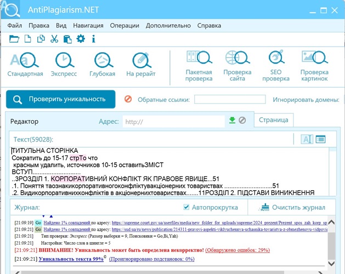The width and height of the screenshot is (345, 274).
Task: Open the Вид menu
Action: [x=61, y=26]
